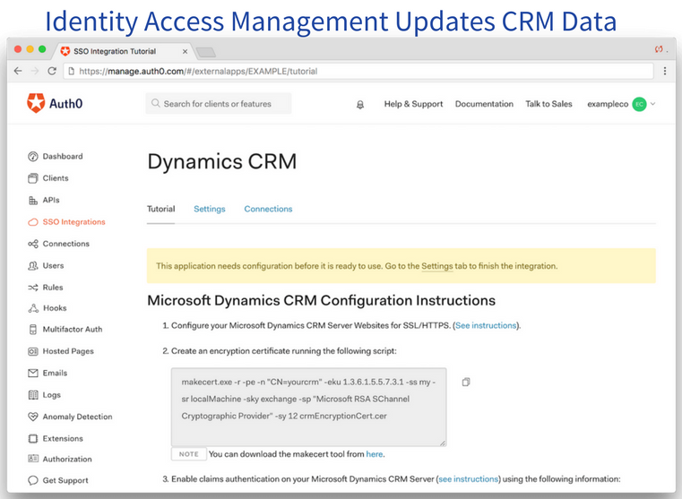Go to Clients in the sidebar

coord(56,178)
